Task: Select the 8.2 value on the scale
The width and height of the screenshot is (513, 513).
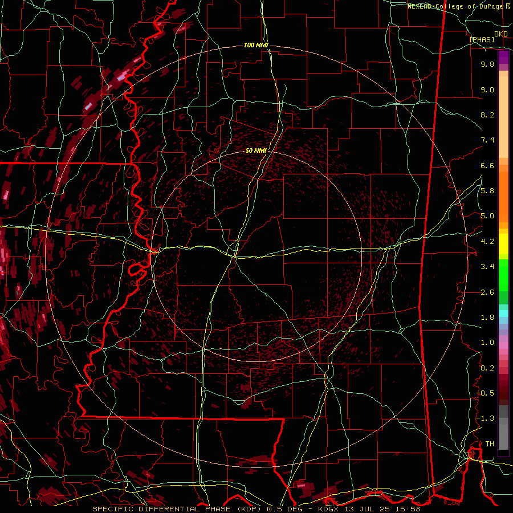Action: tap(487, 115)
